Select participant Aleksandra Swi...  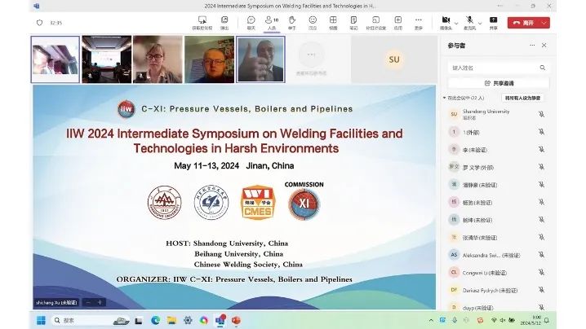point(497,255)
